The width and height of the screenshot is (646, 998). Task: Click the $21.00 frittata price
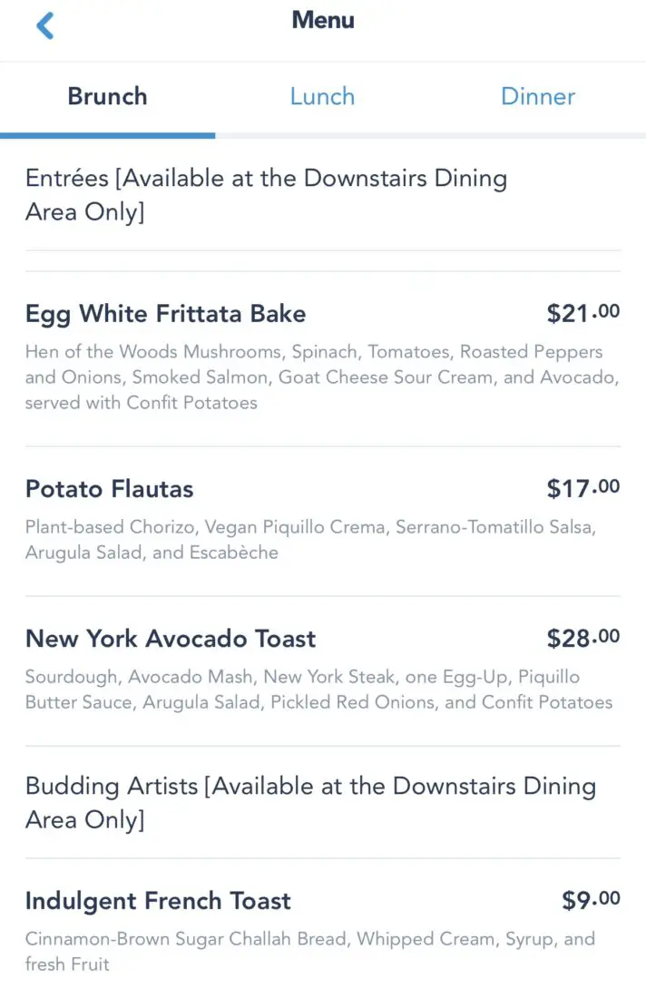coord(583,314)
